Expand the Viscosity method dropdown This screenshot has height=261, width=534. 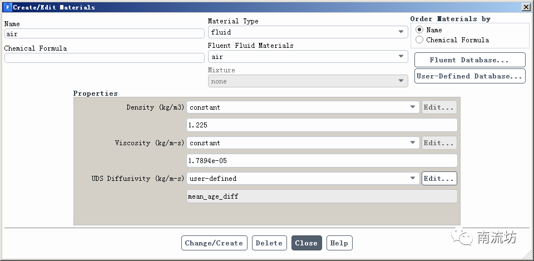coord(303,143)
